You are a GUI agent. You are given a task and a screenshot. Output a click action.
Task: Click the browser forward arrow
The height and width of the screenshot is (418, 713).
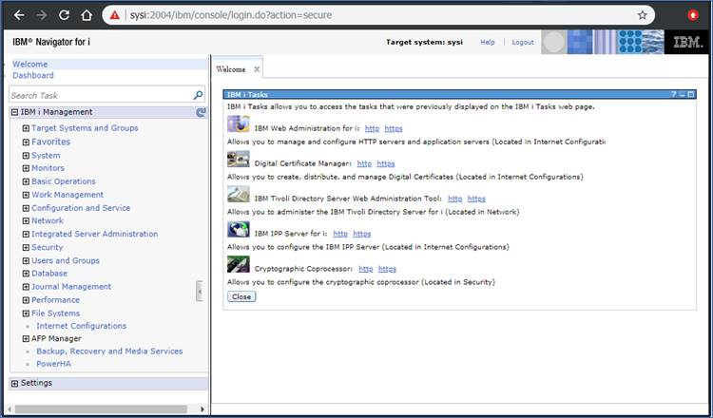42,15
